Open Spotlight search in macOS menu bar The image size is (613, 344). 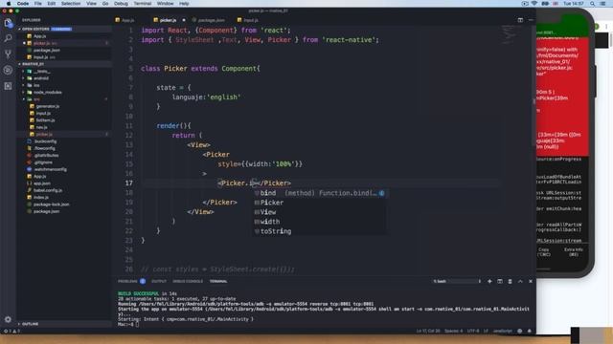pyautogui.click(x=592, y=4)
